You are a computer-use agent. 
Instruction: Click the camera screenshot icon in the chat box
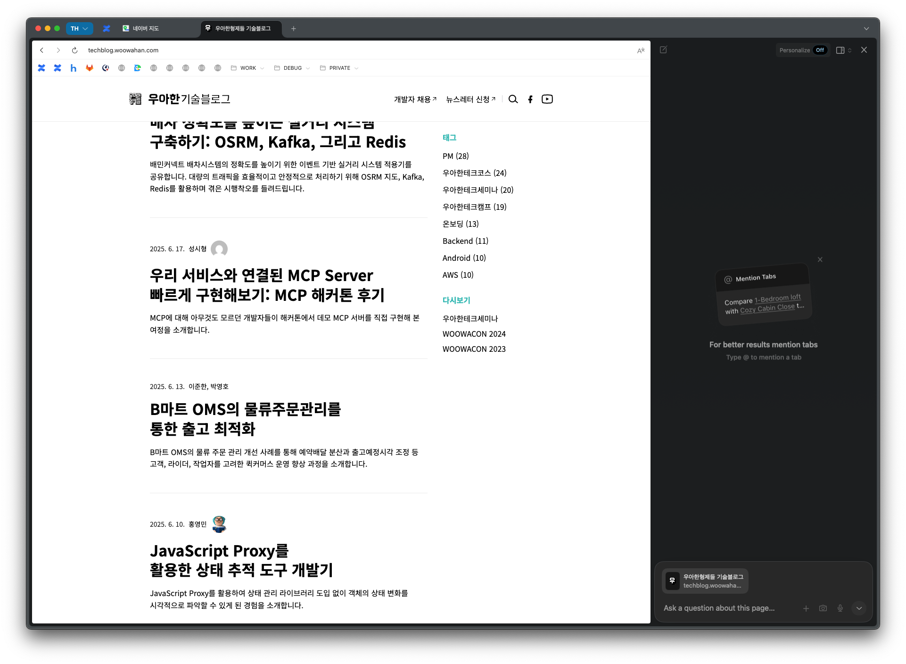point(823,608)
